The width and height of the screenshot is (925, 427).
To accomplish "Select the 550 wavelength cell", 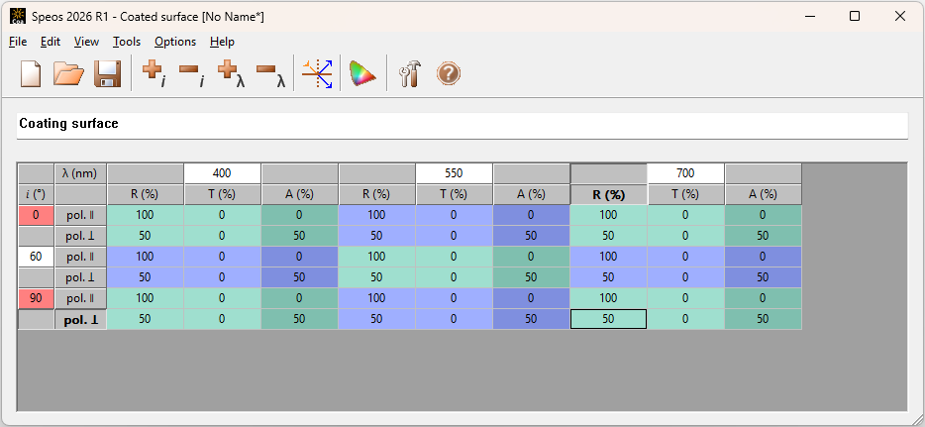I will pyautogui.click(x=454, y=173).
